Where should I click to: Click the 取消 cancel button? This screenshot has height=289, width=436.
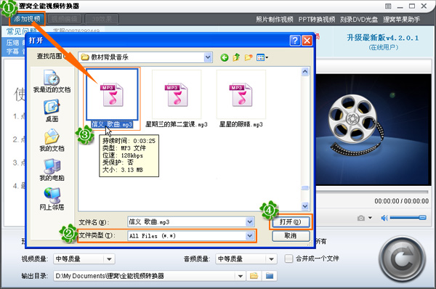click(291, 236)
